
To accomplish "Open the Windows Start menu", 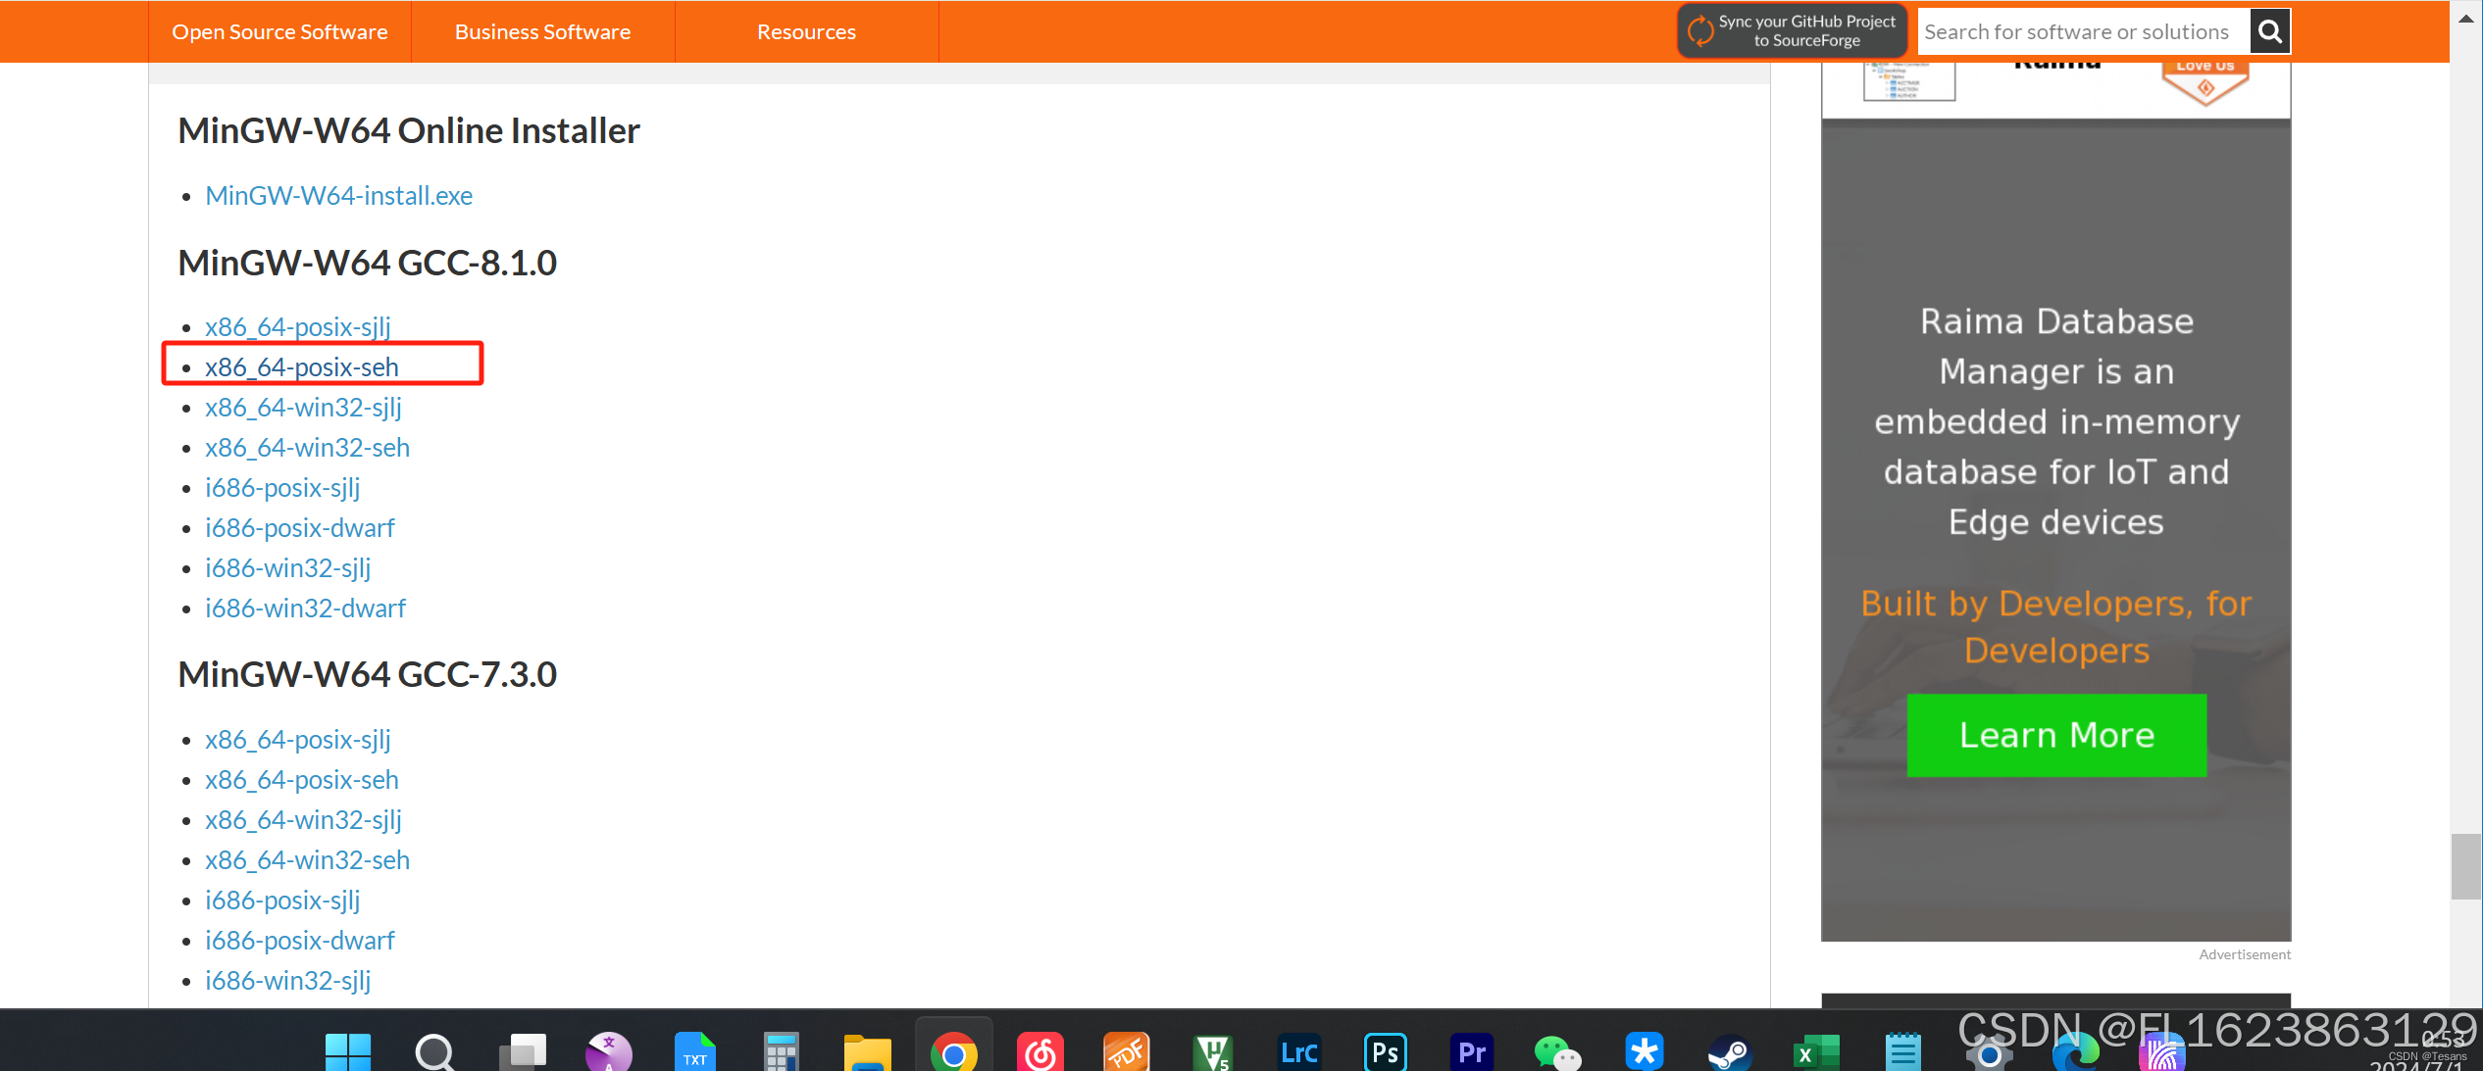I will (x=348, y=1052).
